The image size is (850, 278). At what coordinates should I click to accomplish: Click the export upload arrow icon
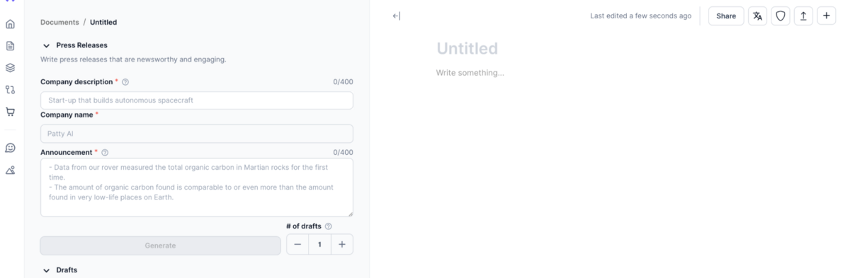(803, 16)
